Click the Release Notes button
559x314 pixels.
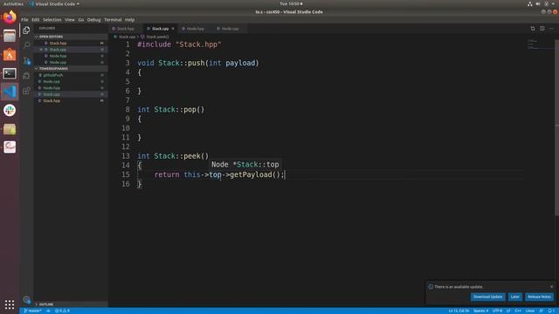(539, 297)
